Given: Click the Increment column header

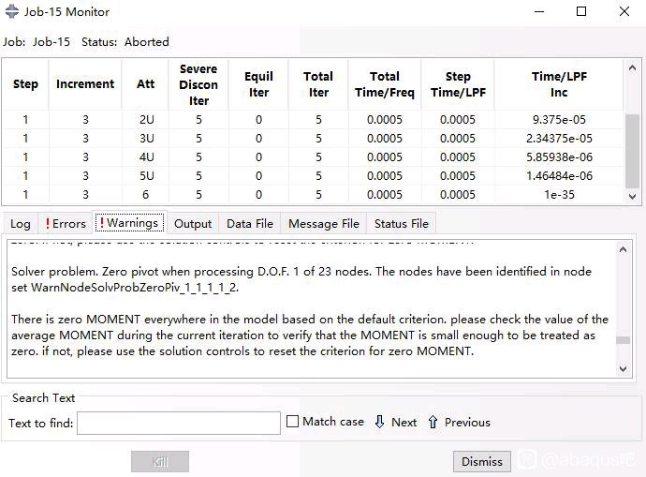Looking at the screenshot, I should tap(85, 84).
